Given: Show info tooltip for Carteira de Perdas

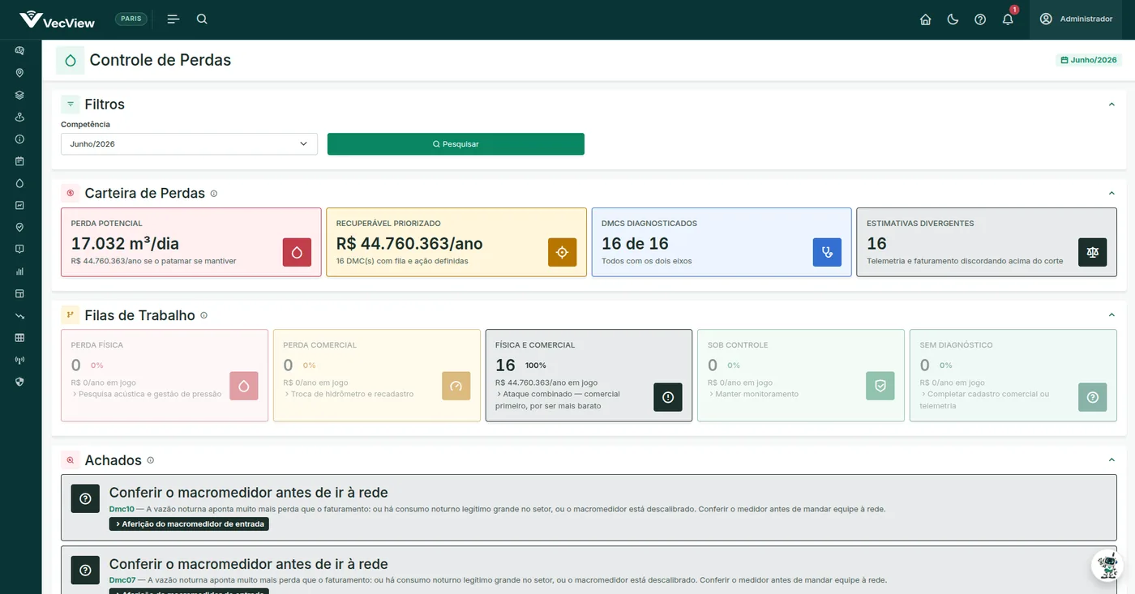Looking at the screenshot, I should point(214,194).
